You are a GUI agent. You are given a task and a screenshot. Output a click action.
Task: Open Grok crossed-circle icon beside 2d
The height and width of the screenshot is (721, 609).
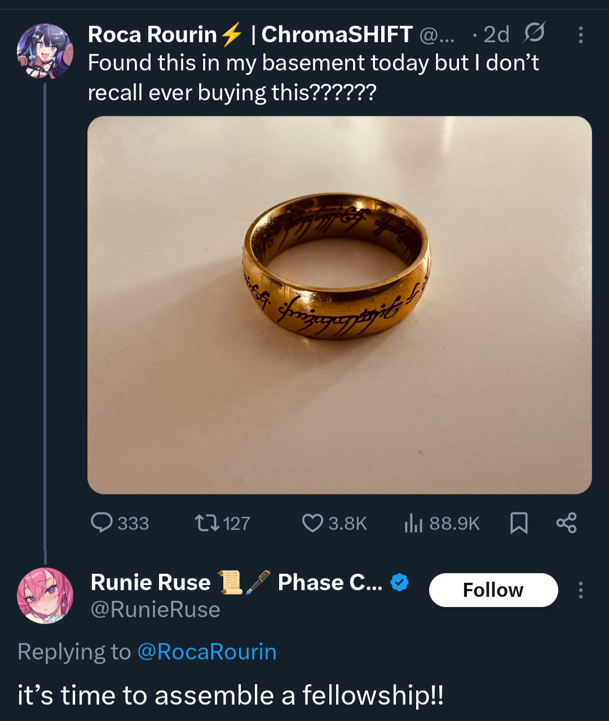[533, 34]
